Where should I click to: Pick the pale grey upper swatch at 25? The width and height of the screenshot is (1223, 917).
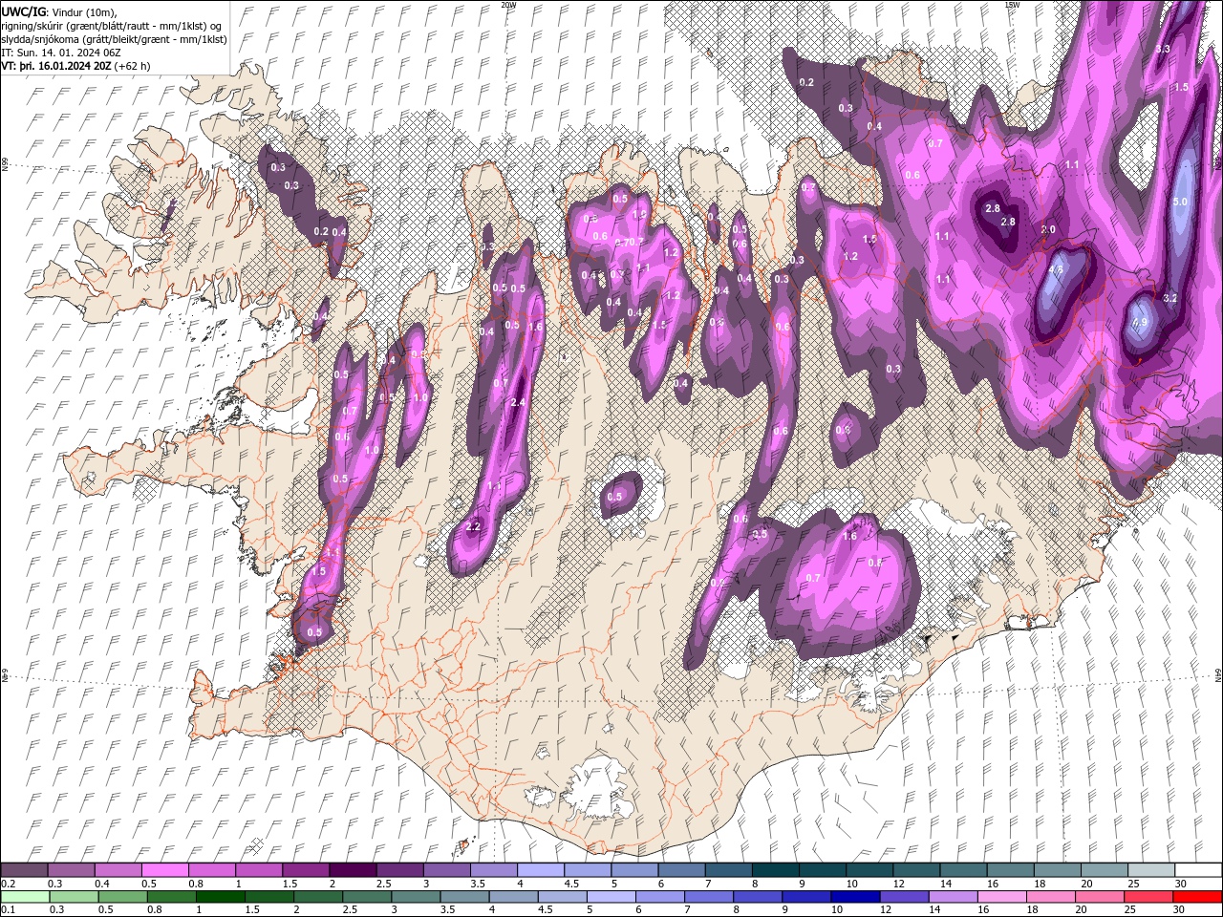[x=1150, y=870]
